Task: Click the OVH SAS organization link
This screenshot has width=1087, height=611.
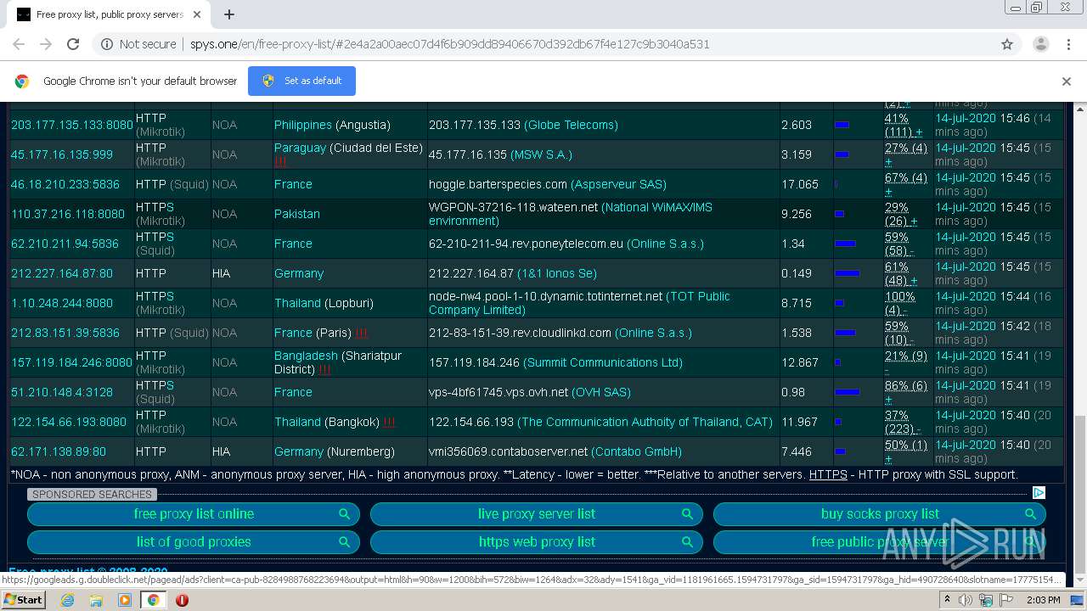Action: [601, 392]
